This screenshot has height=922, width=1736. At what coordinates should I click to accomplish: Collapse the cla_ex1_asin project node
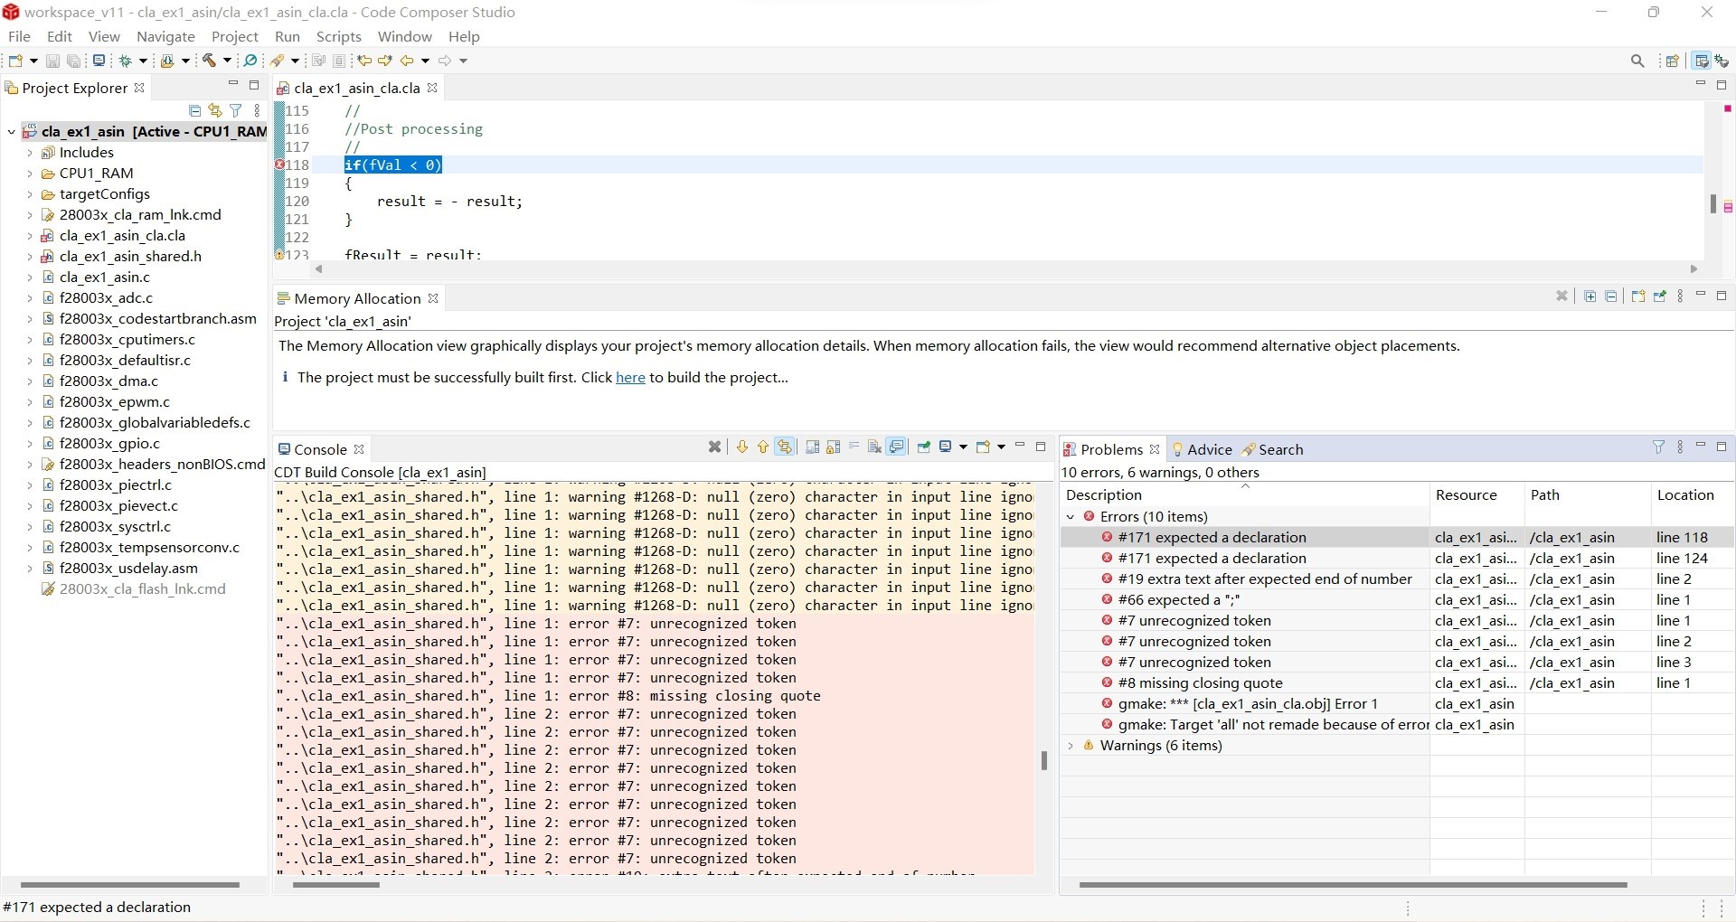coord(11,132)
